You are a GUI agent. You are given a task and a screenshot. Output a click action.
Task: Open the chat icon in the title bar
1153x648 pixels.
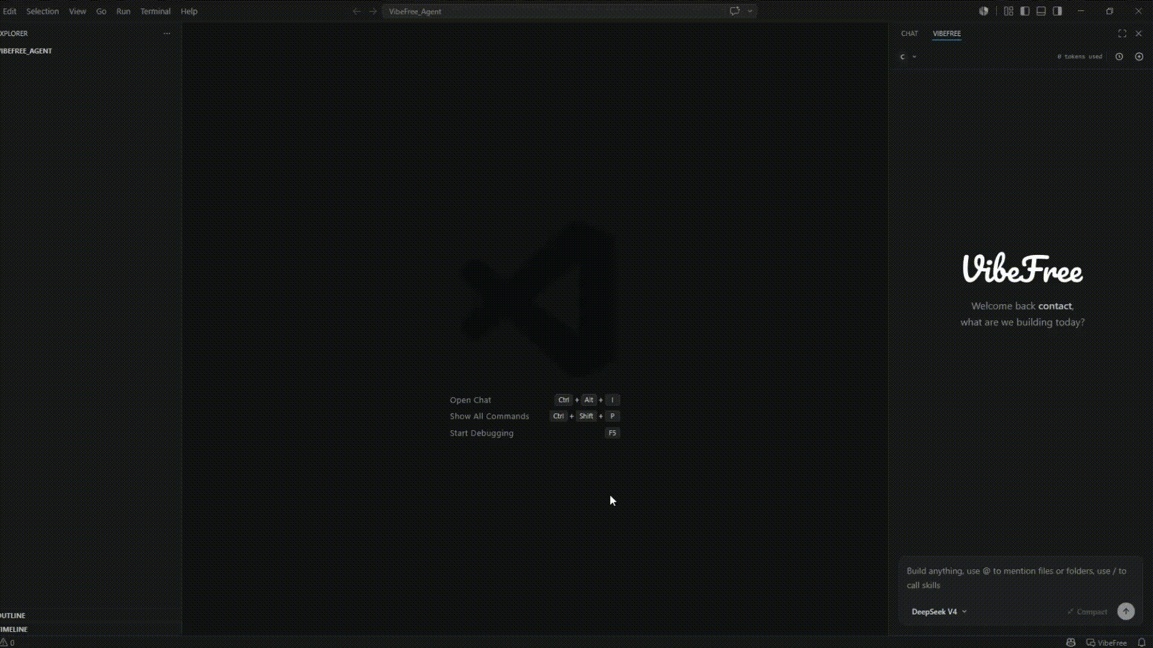coord(734,11)
